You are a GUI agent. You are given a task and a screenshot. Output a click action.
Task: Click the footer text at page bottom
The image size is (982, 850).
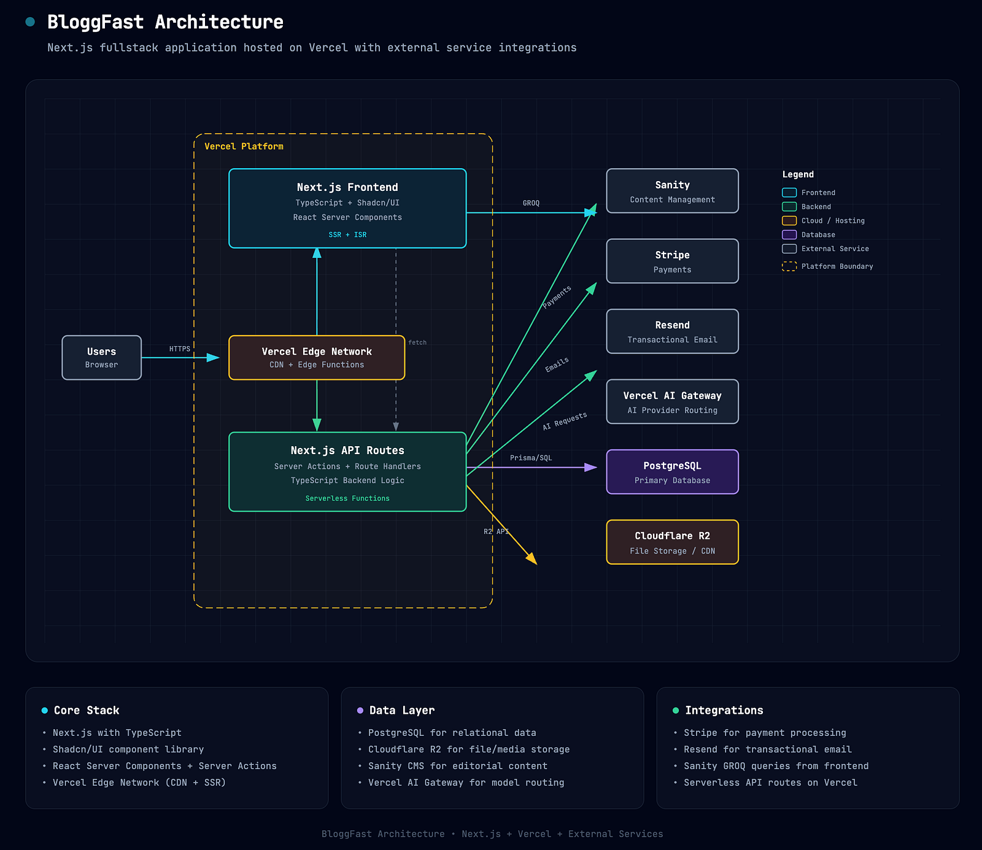[x=492, y=834]
